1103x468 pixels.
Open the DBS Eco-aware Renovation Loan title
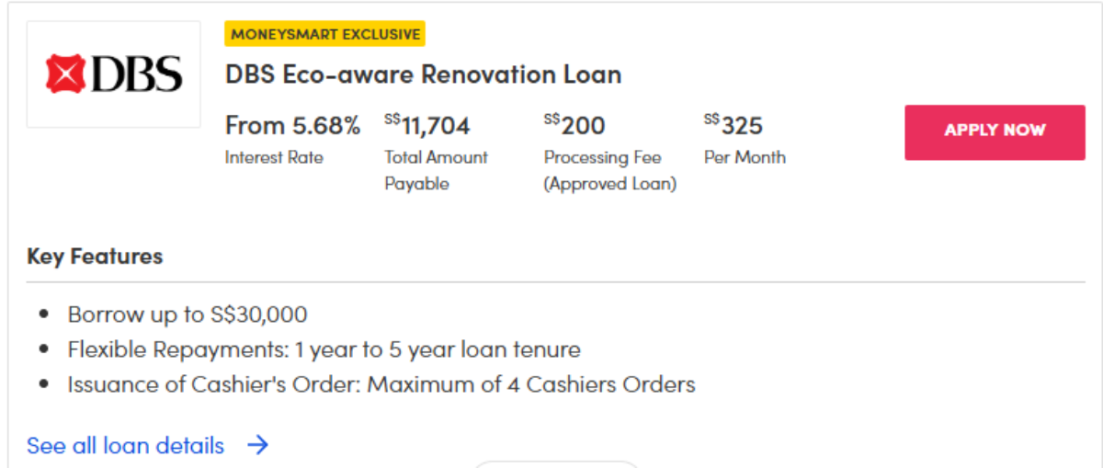click(423, 74)
